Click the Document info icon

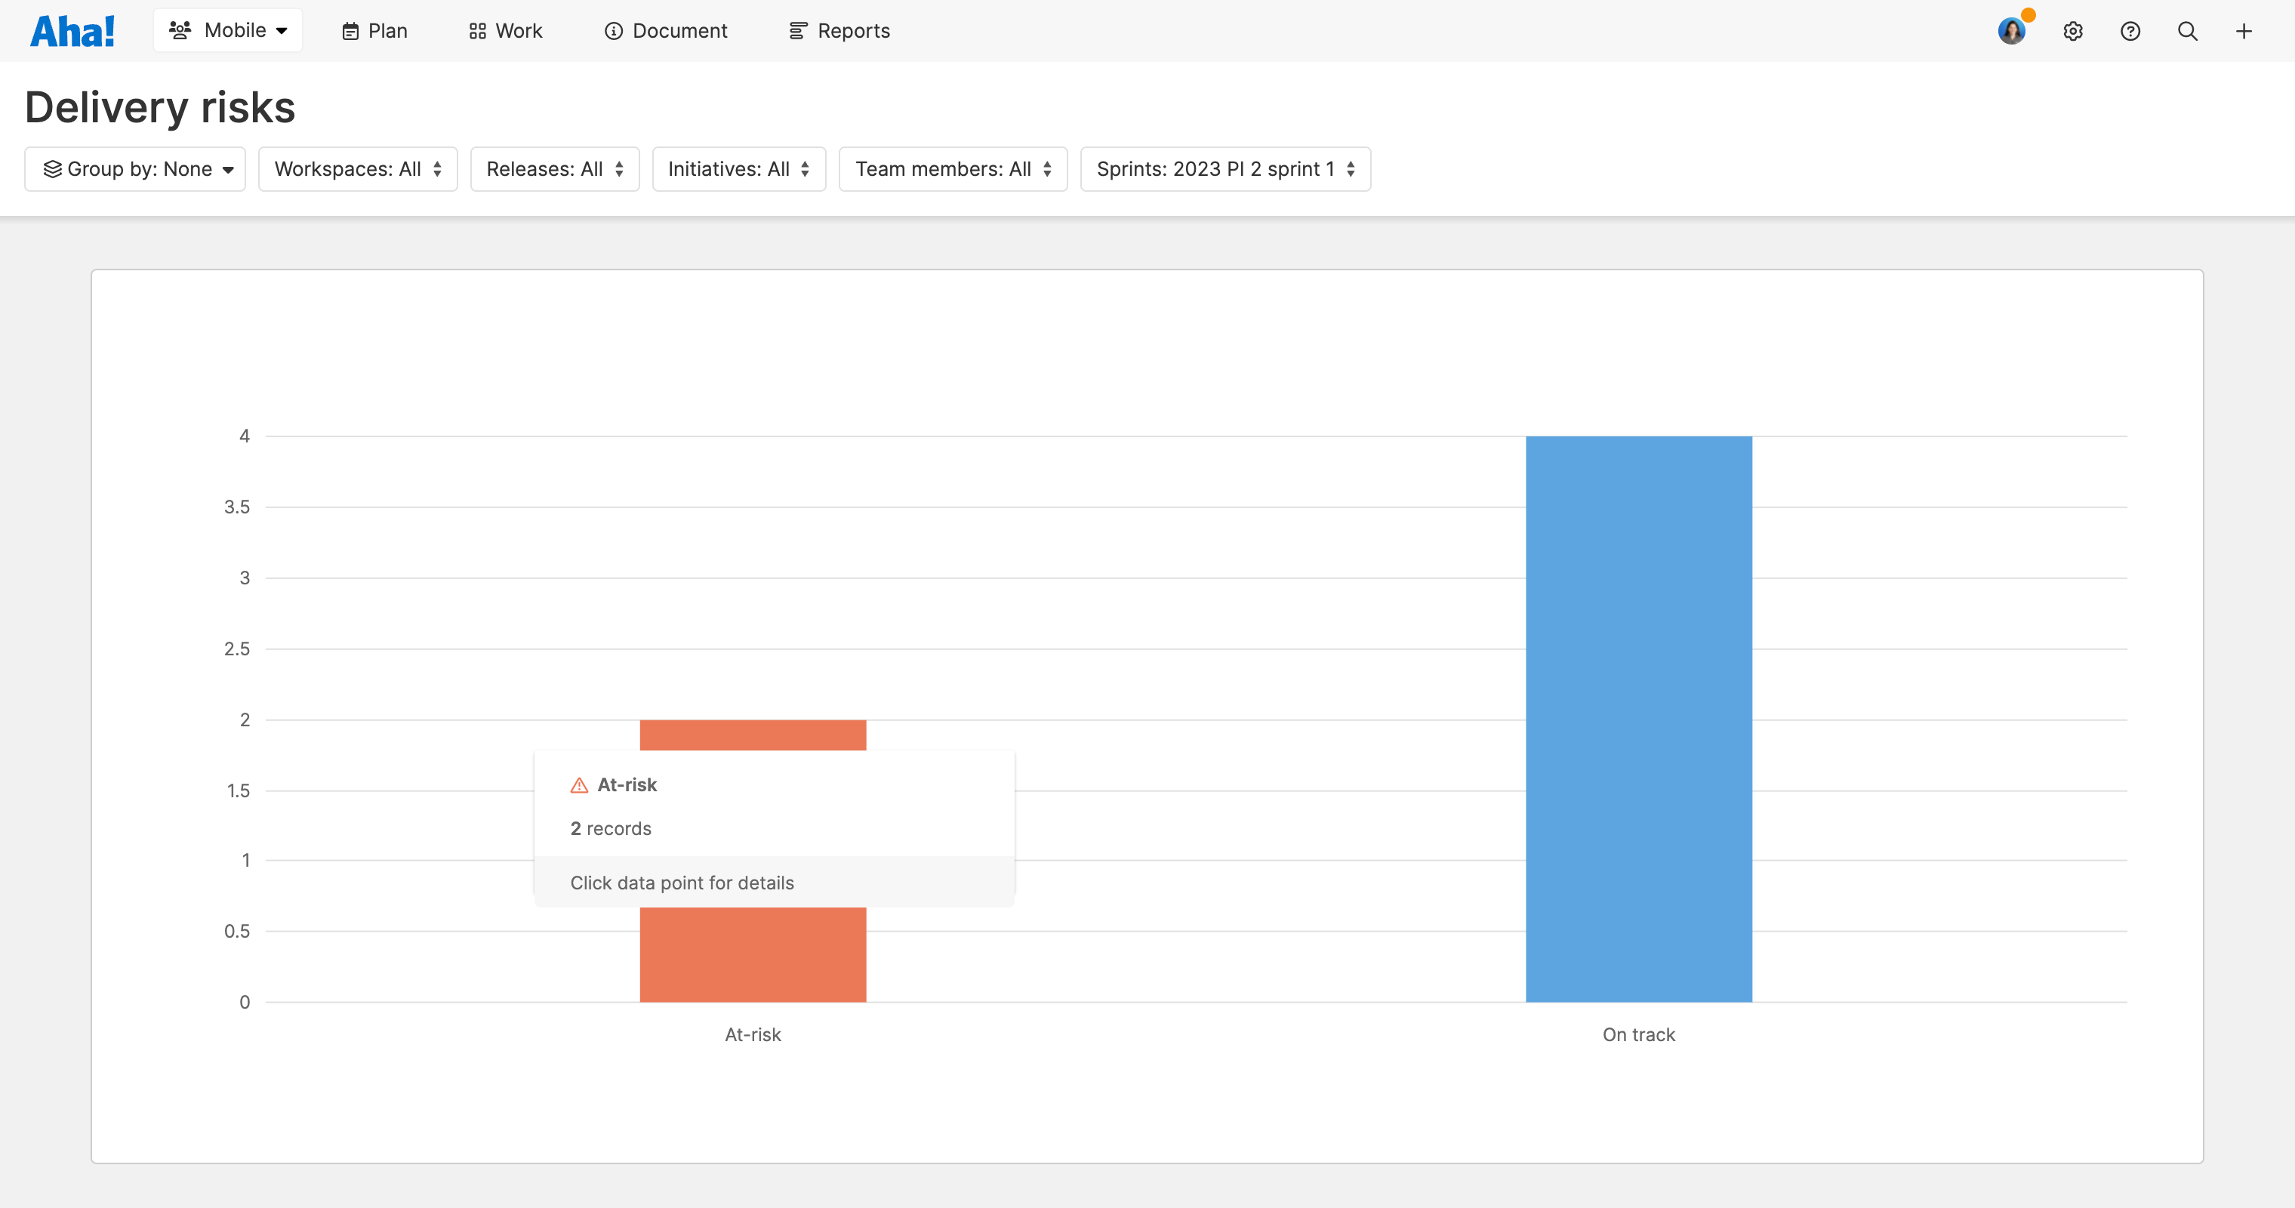click(613, 30)
